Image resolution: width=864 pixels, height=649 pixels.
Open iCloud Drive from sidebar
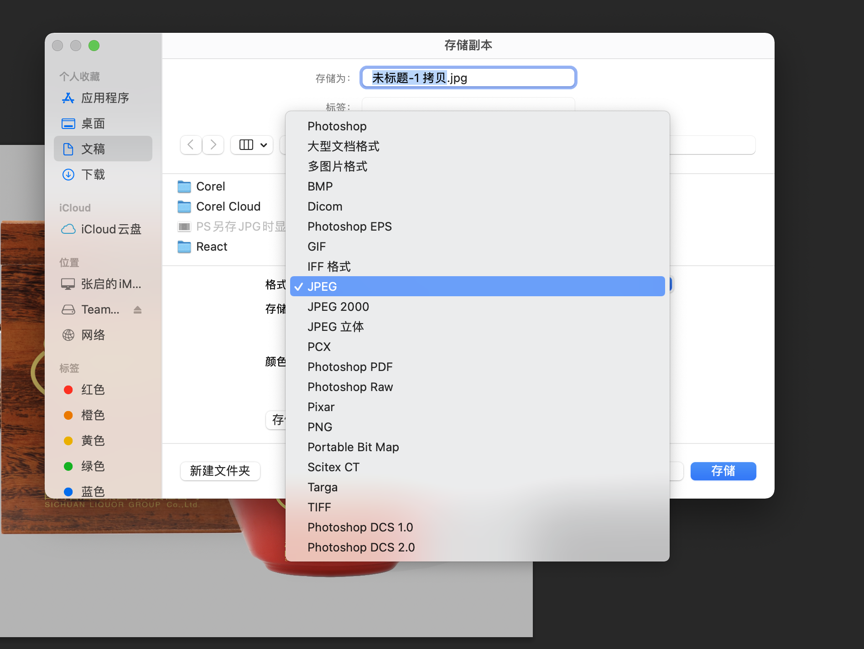click(111, 229)
